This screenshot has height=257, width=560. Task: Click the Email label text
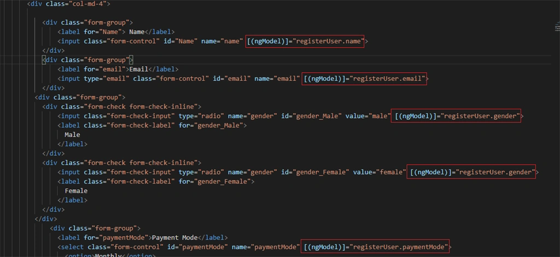point(138,69)
